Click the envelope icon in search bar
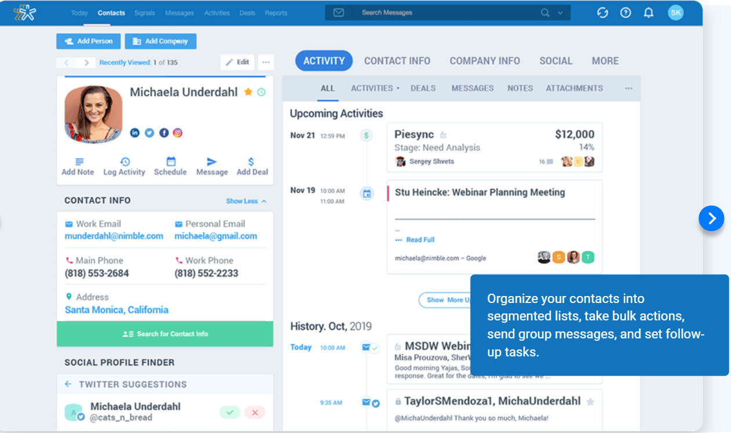This screenshot has height=433, width=731. 339,13
